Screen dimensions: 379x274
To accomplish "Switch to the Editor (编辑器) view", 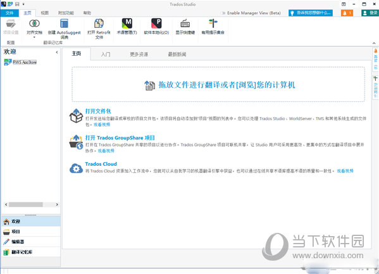I will tap(31, 242).
